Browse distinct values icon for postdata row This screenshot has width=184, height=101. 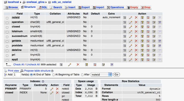point(125,46)
